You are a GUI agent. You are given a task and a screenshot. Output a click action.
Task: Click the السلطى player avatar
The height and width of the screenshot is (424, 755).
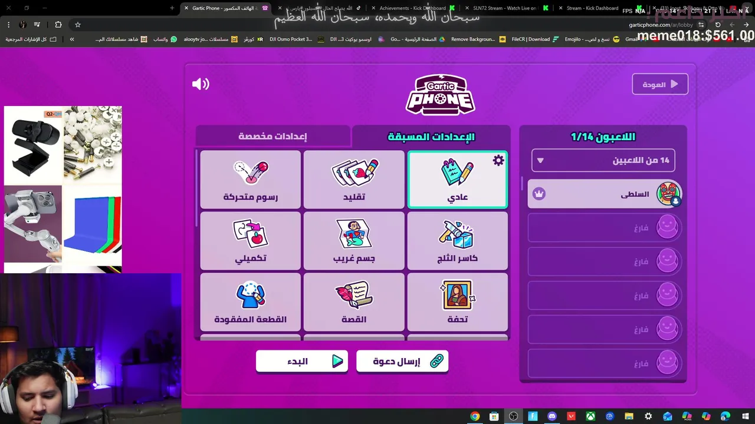668,194
